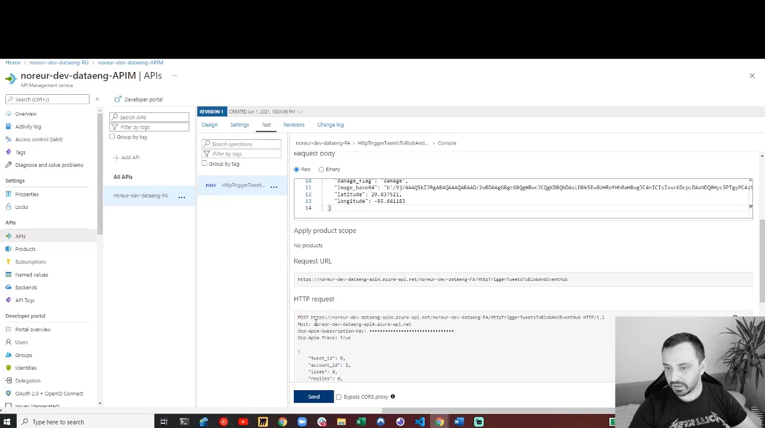Focus the Search operations input
765x428 pixels.
click(x=242, y=144)
